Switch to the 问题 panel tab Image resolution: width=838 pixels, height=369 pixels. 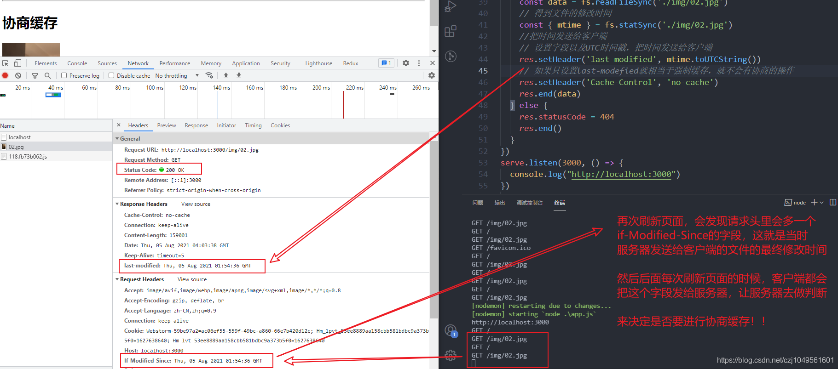478,203
